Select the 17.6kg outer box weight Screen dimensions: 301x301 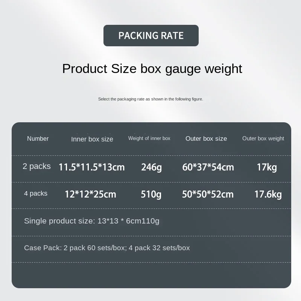click(x=268, y=194)
